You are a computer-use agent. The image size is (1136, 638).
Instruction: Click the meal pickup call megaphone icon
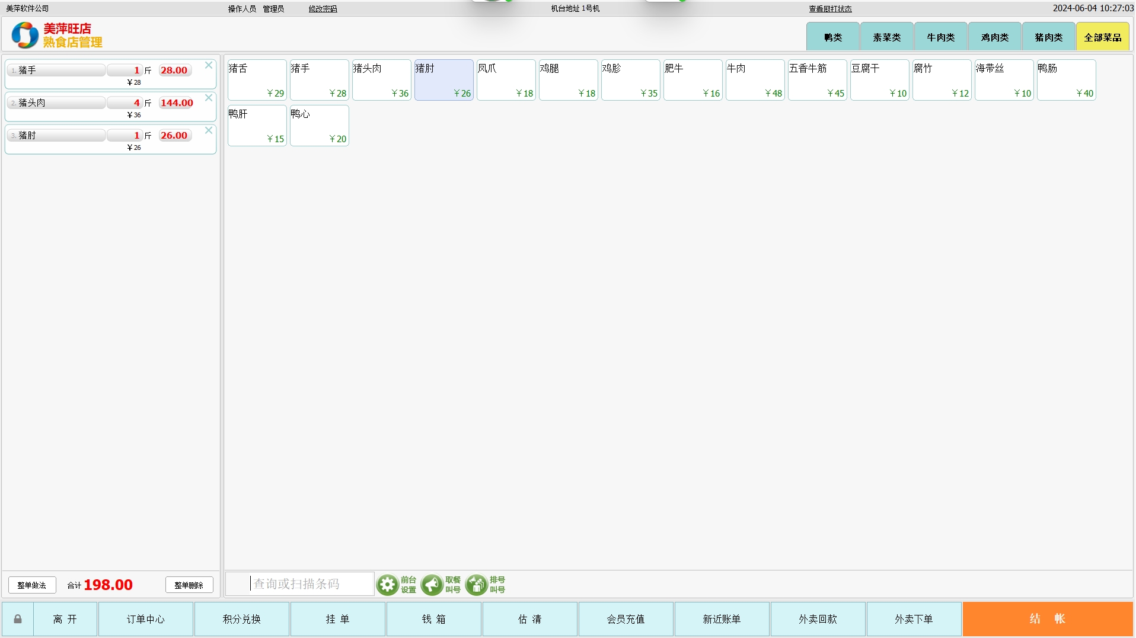point(432,585)
